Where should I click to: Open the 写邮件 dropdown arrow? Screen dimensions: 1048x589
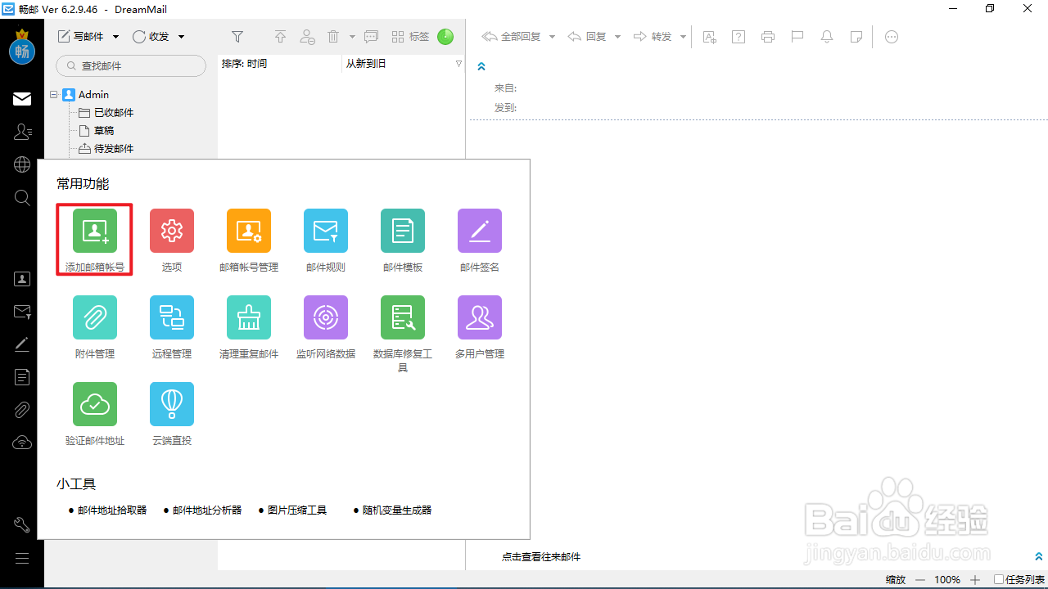pos(115,37)
